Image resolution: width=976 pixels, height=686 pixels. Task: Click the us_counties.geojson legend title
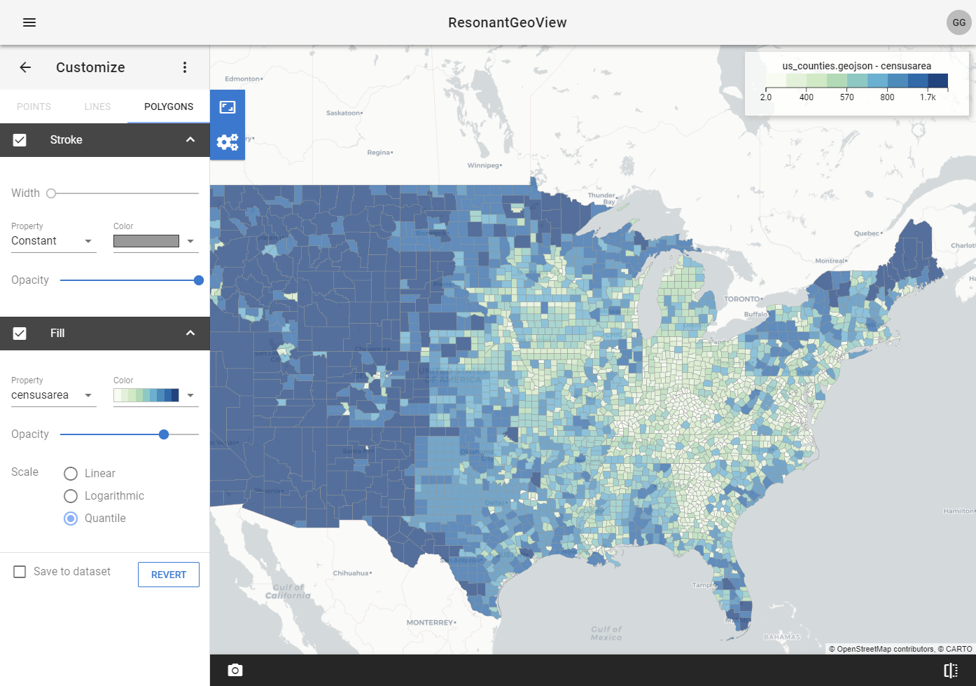pos(857,66)
